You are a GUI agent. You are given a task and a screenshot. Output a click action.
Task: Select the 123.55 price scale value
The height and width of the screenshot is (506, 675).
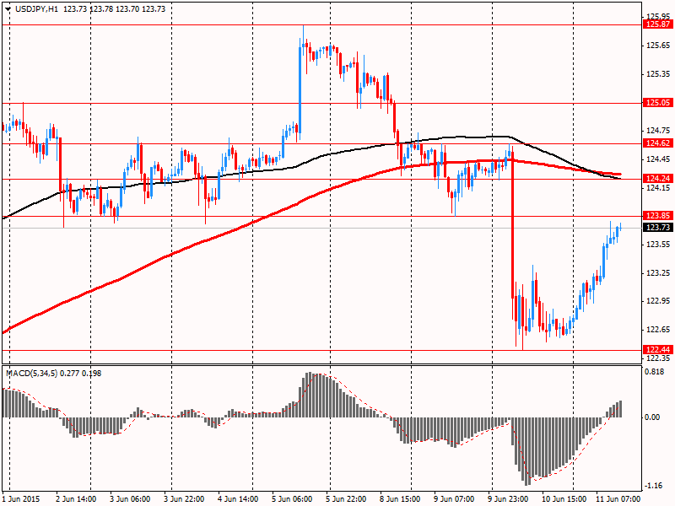658,245
